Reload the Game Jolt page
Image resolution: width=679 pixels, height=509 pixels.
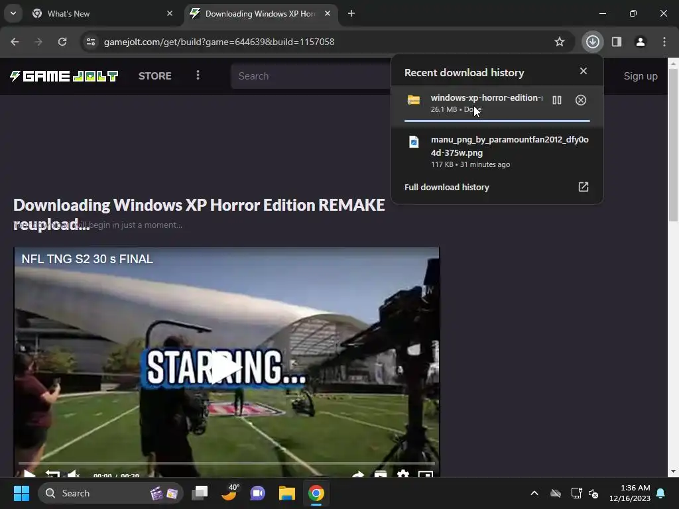[x=62, y=42]
